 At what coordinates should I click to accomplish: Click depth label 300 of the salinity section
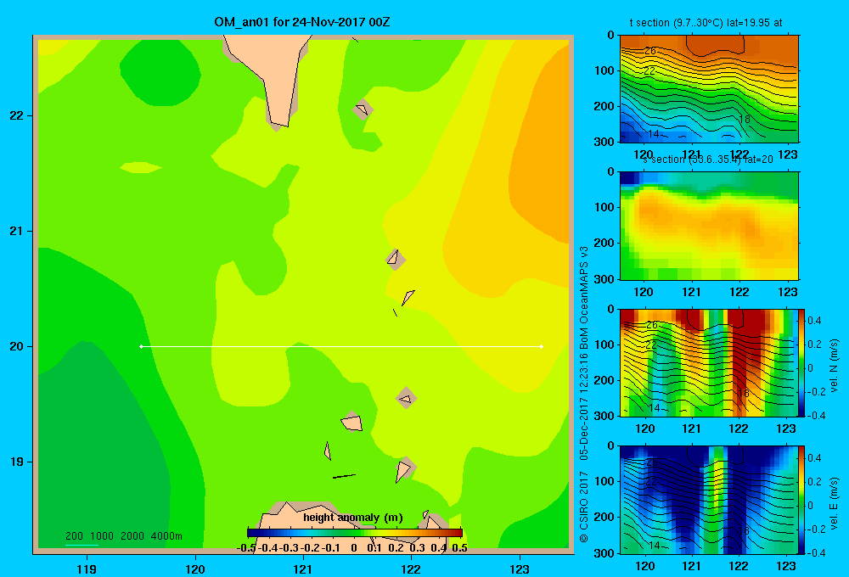[x=604, y=279]
